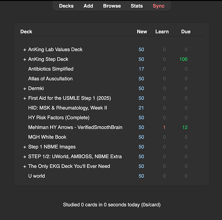Expand First Aid for the USMLE Step 1 deck
Screen dimensions: 222x220
tap(25, 98)
